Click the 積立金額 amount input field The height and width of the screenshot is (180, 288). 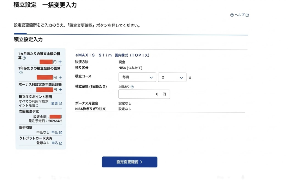144,94
